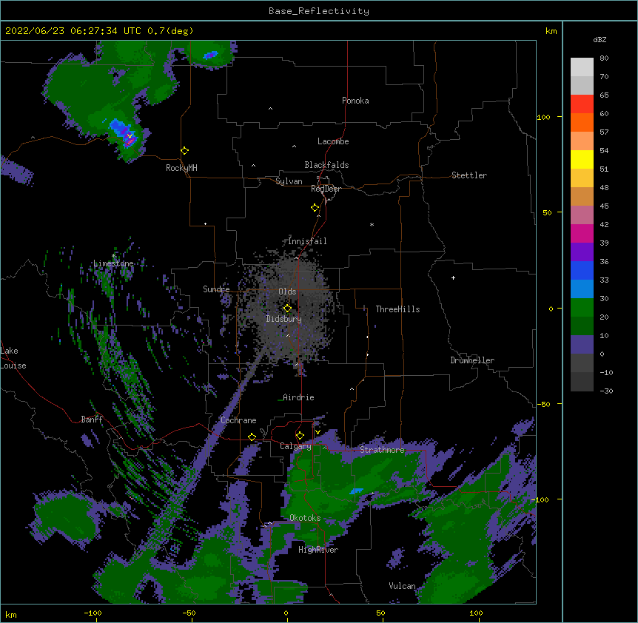The width and height of the screenshot is (638, 623).
Task: Pick the dark orange 57-60 dBZ legend swatch
Action: 582,122
